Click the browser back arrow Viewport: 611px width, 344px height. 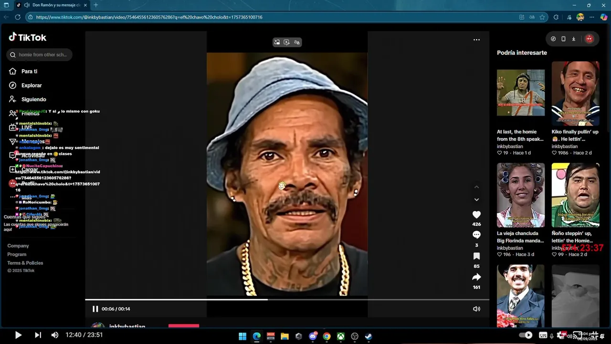pos(6,17)
